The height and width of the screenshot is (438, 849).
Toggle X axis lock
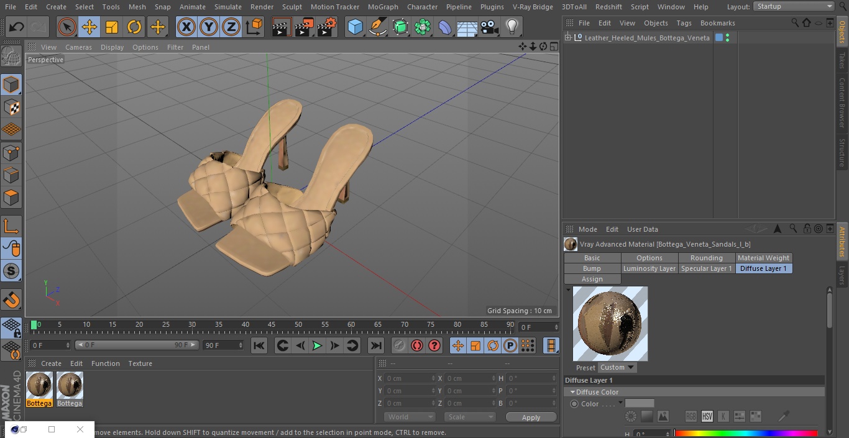(x=186, y=27)
